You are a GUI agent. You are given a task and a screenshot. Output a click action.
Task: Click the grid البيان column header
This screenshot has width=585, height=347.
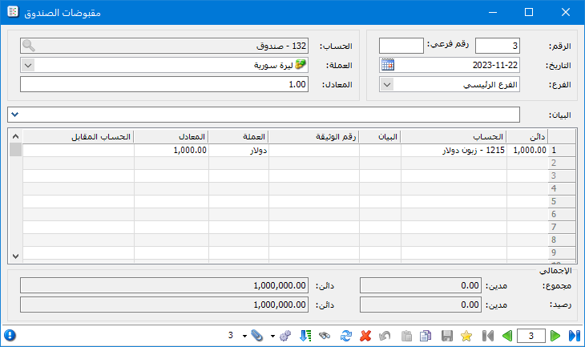pyautogui.click(x=380, y=137)
